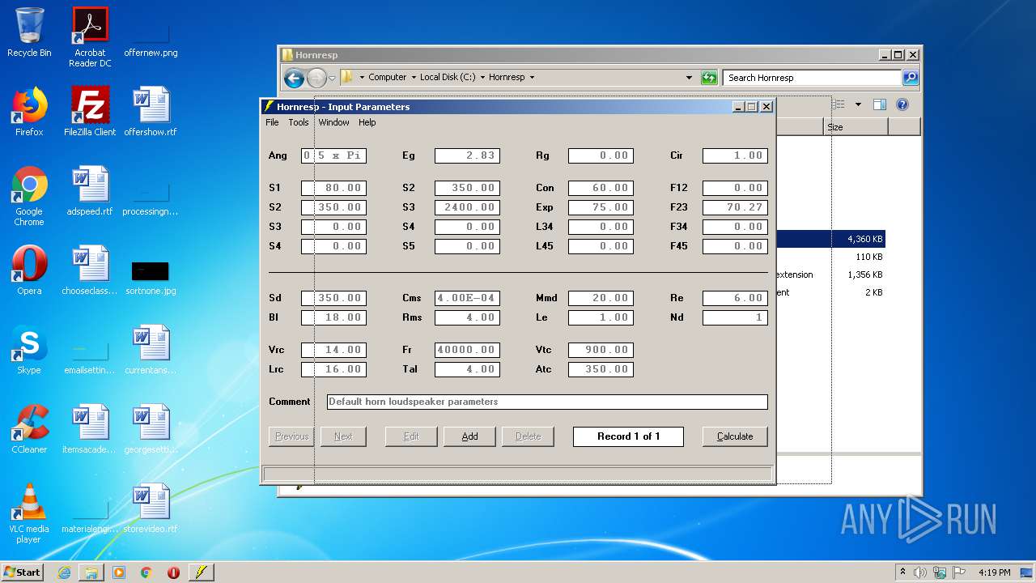
Task: Switch to Hornresp via the taskbar icon
Action: tap(201, 572)
